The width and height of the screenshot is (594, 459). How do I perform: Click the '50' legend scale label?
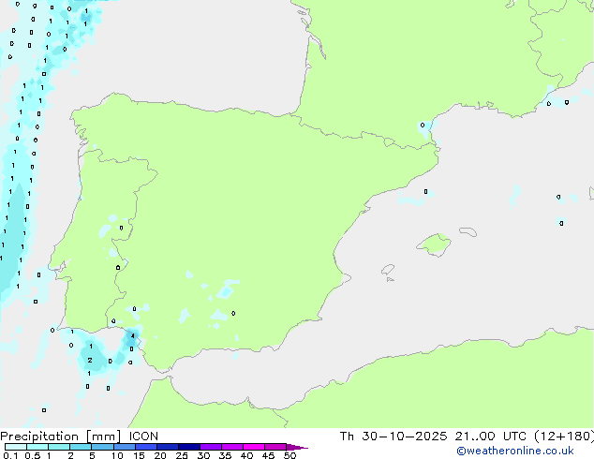(290, 455)
